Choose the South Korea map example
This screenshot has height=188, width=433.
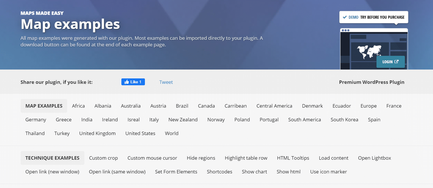coord(344,120)
